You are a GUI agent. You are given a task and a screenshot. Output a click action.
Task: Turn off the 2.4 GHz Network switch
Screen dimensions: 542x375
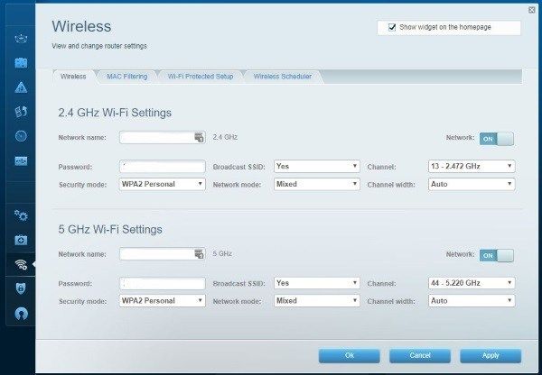point(496,138)
